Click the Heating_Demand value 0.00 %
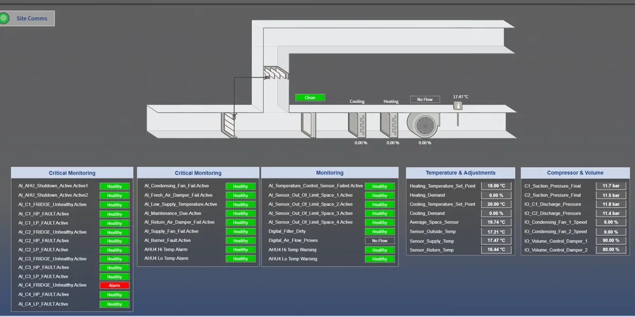Viewport: 635px width, 317px height. (496, 195)
